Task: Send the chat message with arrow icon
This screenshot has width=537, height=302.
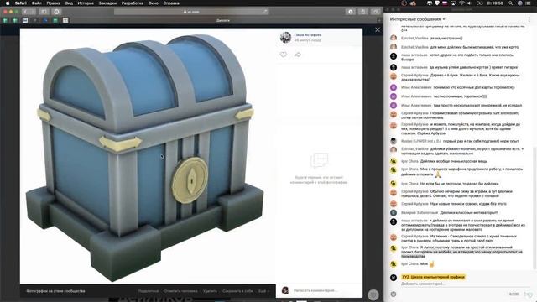Action: (528, 294)
